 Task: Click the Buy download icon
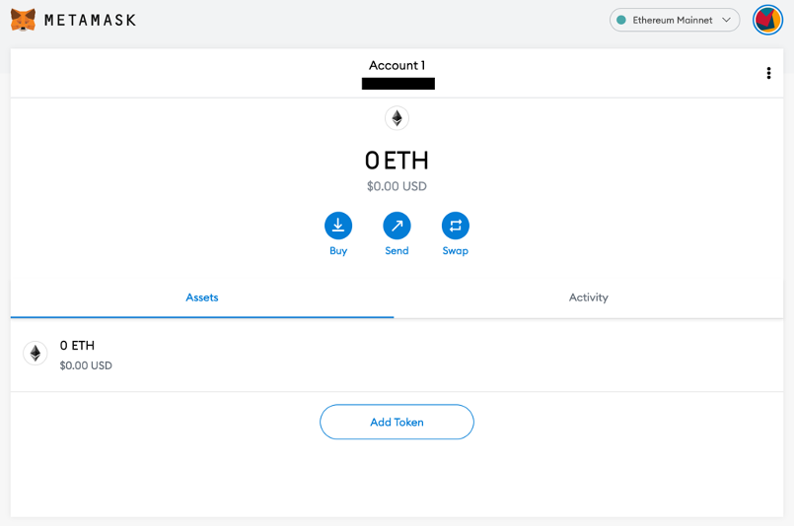tap(338, 226)
